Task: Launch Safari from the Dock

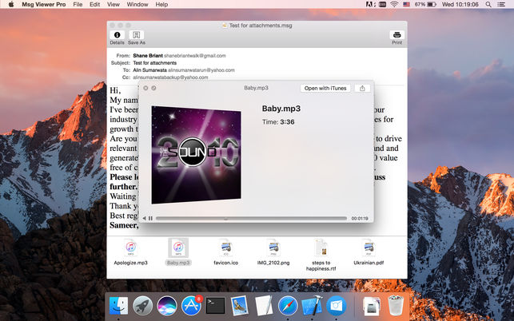Action: pyautogui.click(x=288, y=303)
